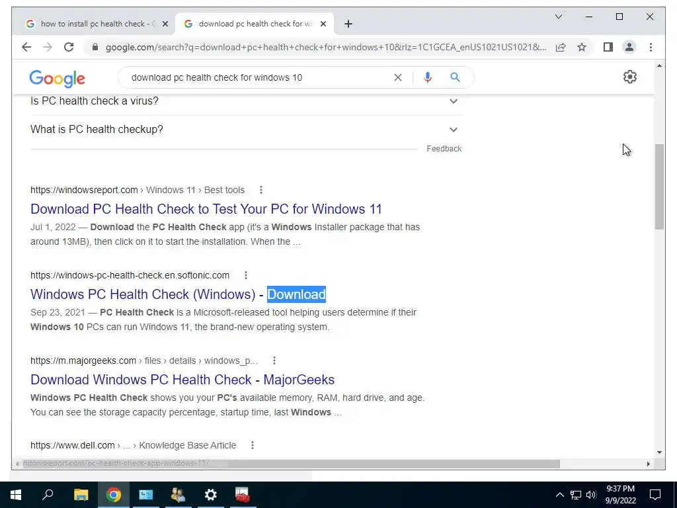Screen dimensions: 677x508
Task: Click the scroll-down arrow of the page
Action: point(659,452)
